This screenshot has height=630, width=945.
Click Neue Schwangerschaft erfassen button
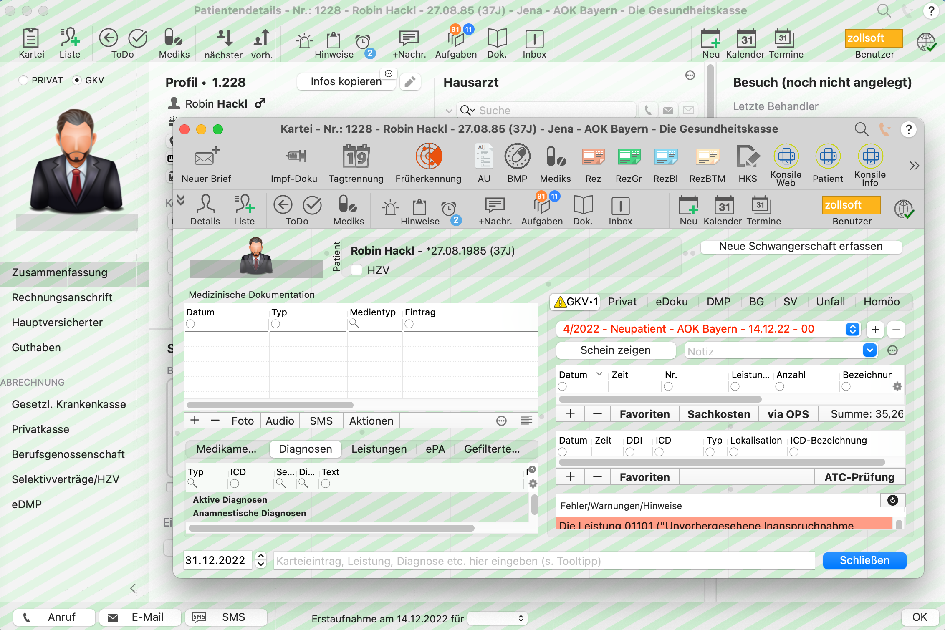(x=801, y=247)
